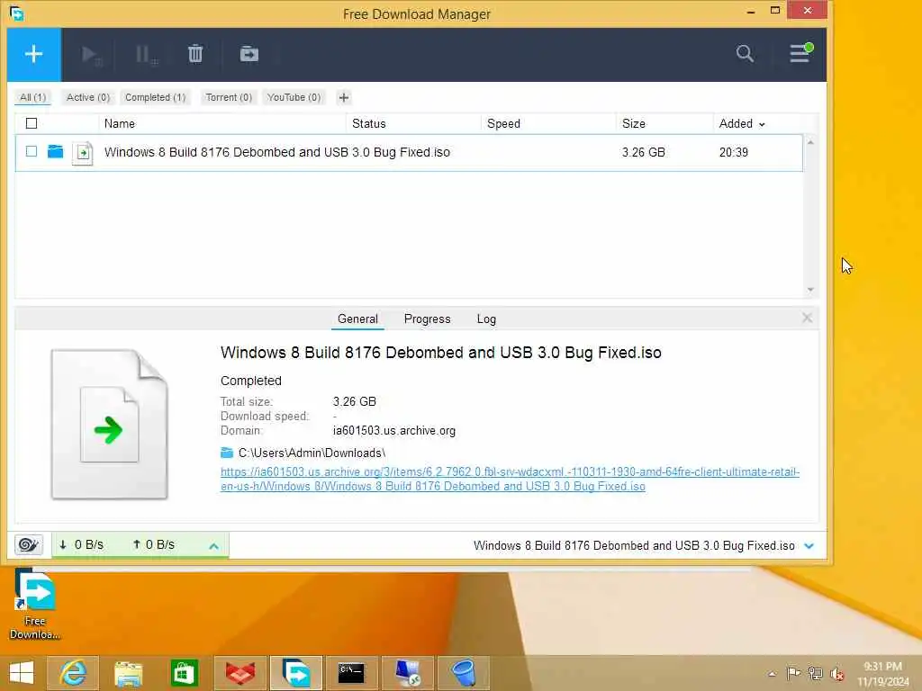Switch to the Log details tab

pos(486,319)
